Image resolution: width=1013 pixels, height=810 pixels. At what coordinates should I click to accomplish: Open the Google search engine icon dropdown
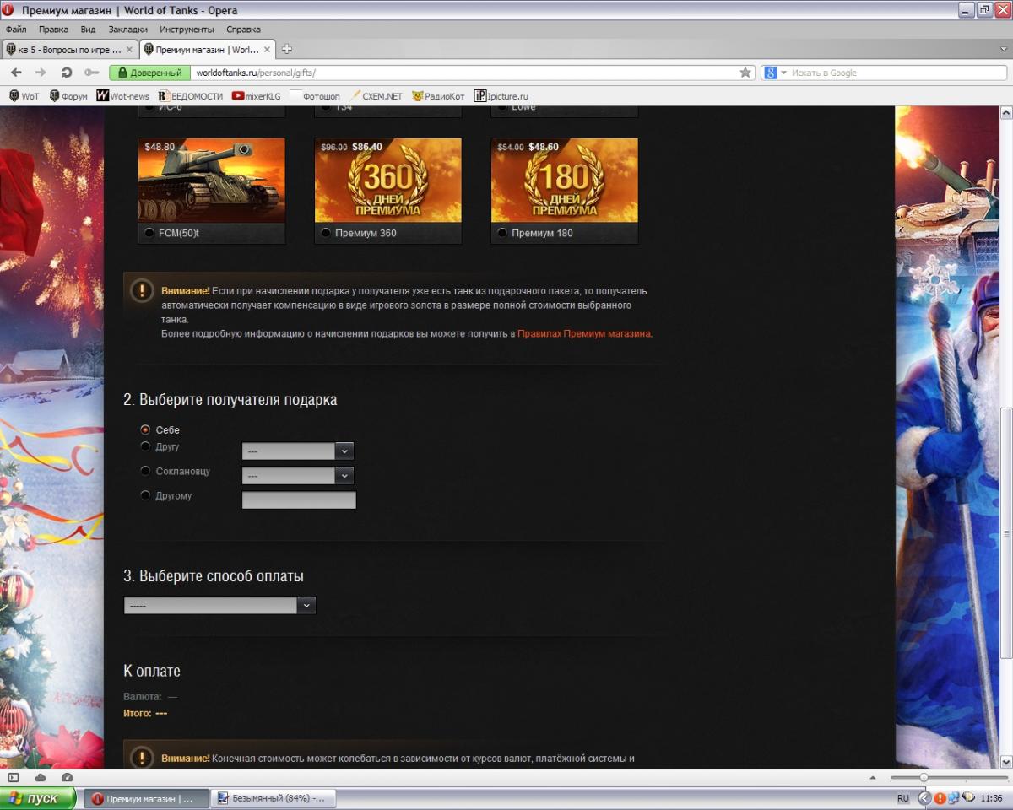pos(775,73)
